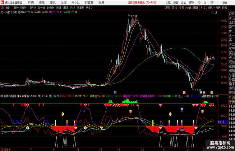Viewport: 235px width, 151px height.
Task: Click the 统计 statistics button
Action: click(x=189, y=8)
